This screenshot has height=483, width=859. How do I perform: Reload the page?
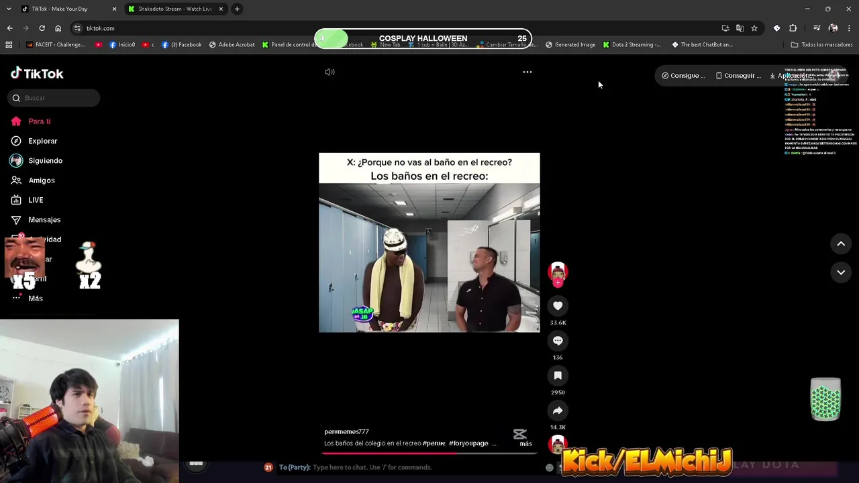tap(42, 28)
